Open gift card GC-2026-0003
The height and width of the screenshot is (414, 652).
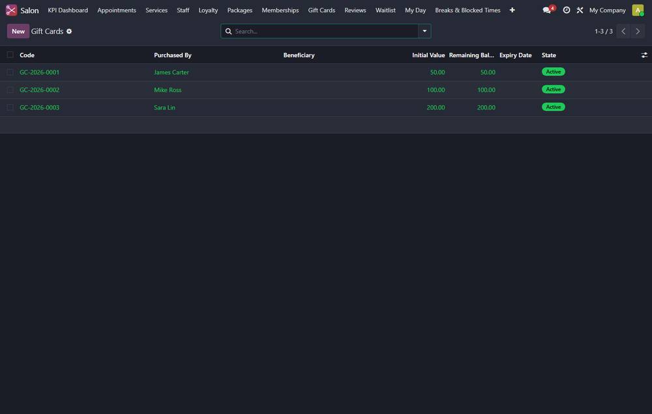coord(40,107)
